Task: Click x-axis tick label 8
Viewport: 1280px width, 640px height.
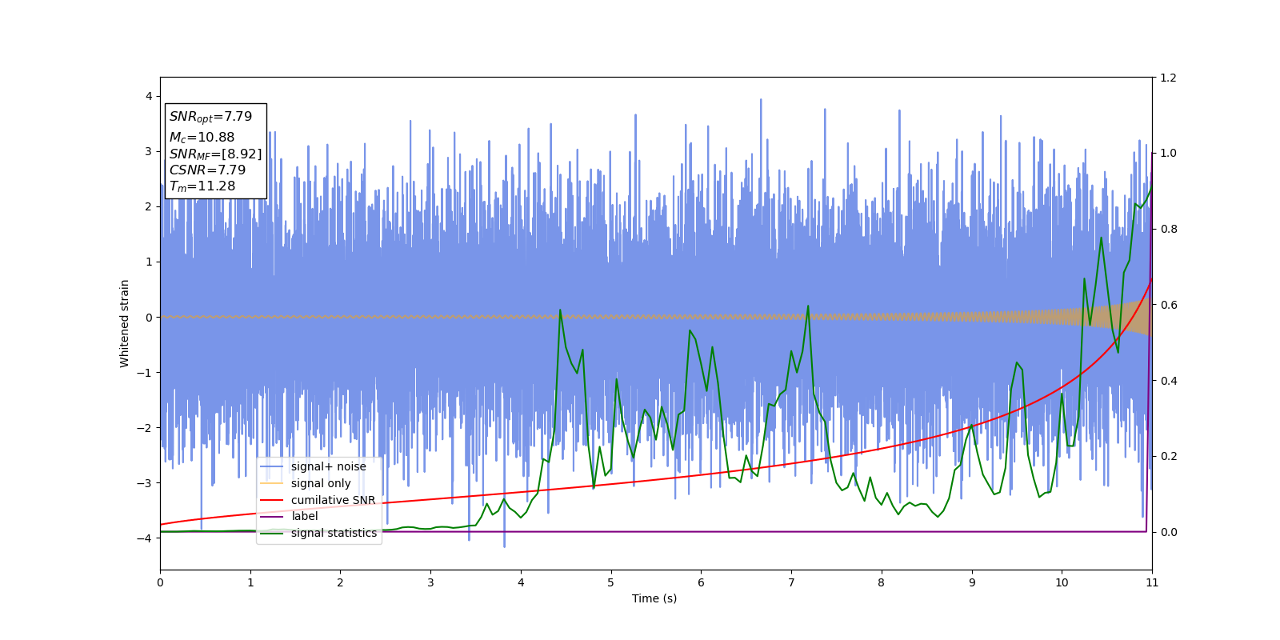Action: pyautogui.click(x=882, y=582)
